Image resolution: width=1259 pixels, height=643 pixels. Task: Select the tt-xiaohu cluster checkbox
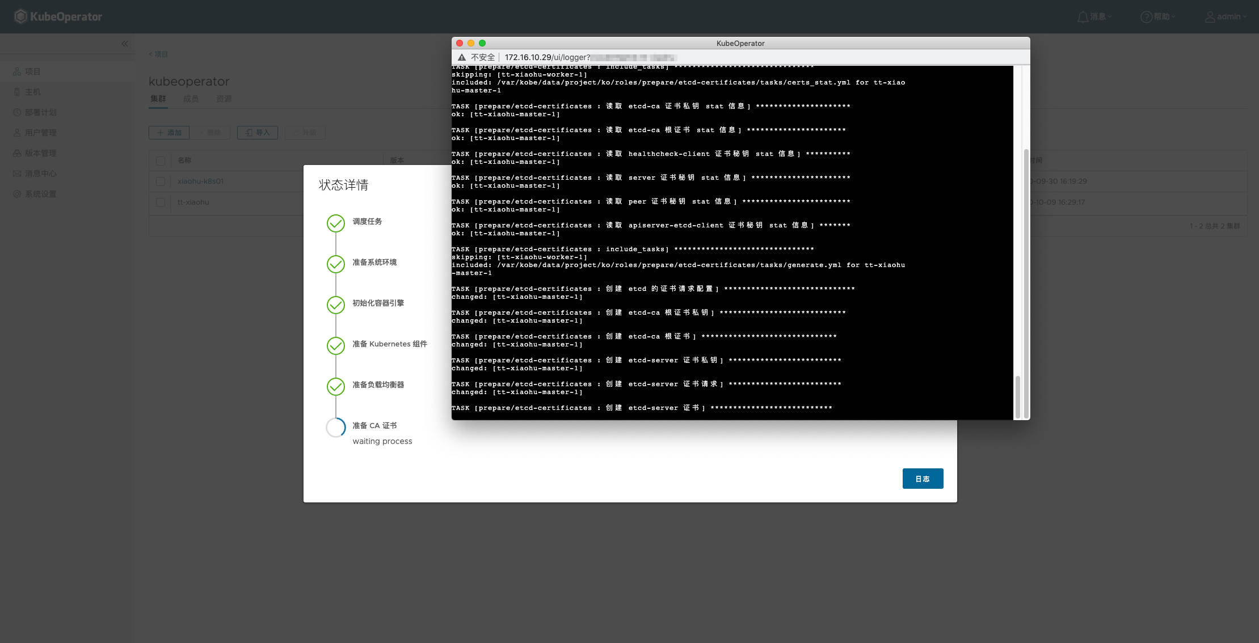[x=161, y=202]
